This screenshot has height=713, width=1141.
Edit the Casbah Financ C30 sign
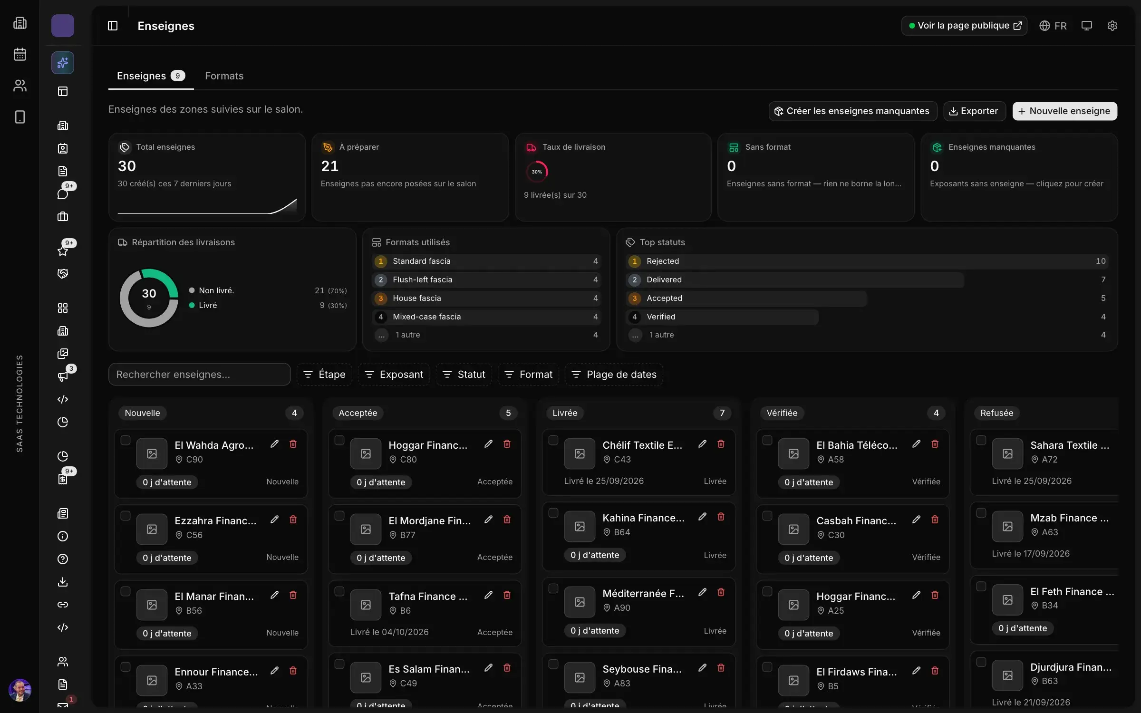tap(916, 520)
